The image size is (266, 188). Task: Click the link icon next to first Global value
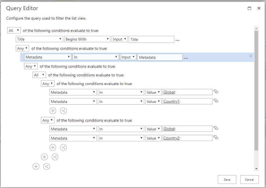click(x=216, y=92)
